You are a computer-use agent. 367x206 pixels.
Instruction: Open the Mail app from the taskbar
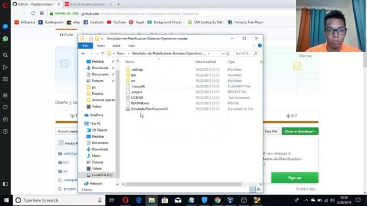(x=178, y=200)
